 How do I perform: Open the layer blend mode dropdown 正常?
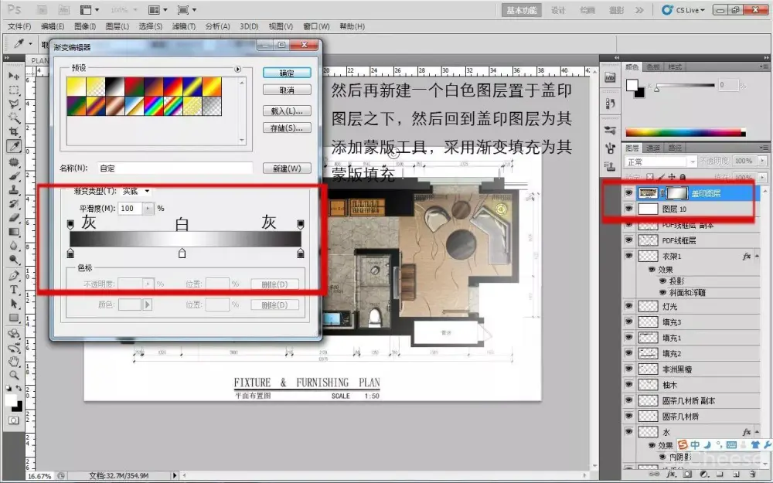[x=658, y=162]
